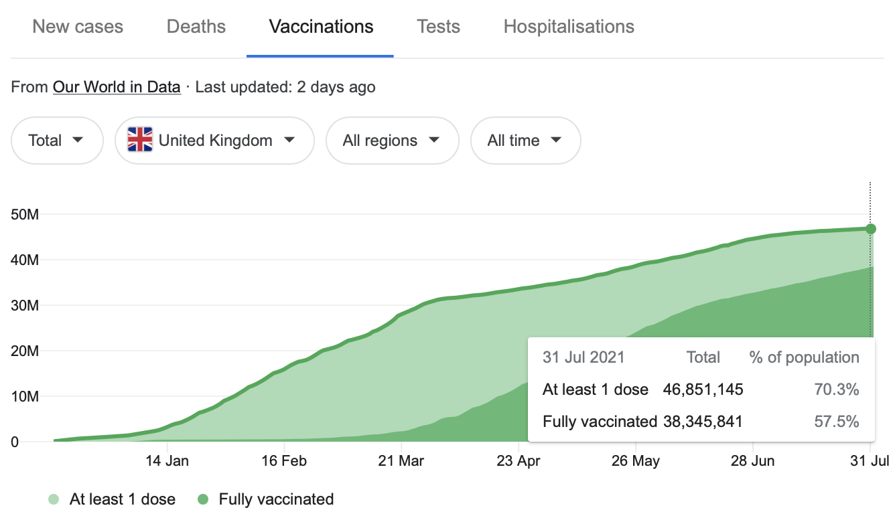Toggle the 'Fully vaccinated' legend label
The height and width of the screenshot is (522, 891).
tap(276, 499)
